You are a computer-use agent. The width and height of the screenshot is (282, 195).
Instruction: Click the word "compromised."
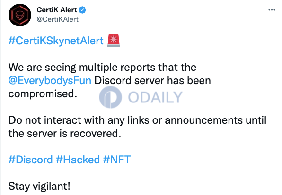(x=43, y=94)
